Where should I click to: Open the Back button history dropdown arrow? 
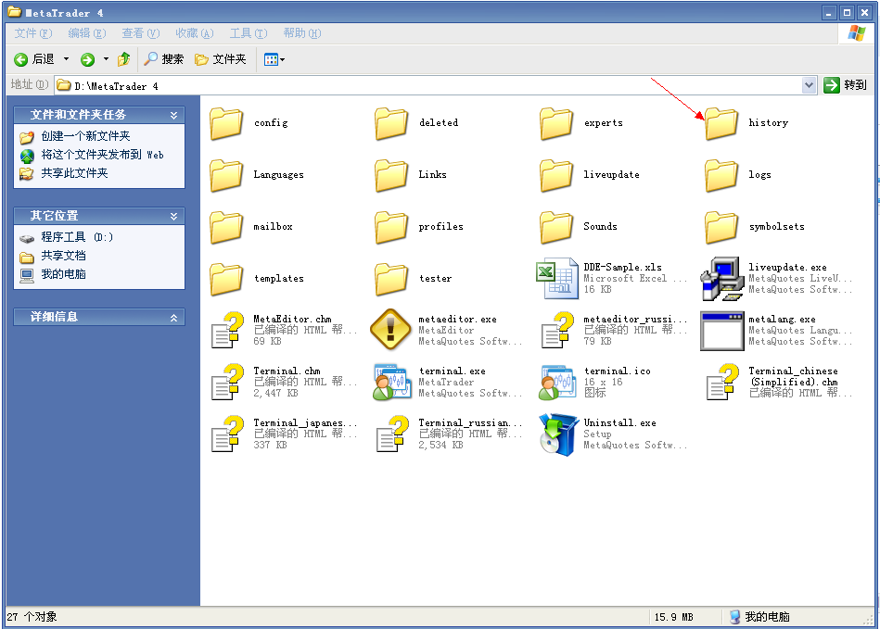point(66,59)
